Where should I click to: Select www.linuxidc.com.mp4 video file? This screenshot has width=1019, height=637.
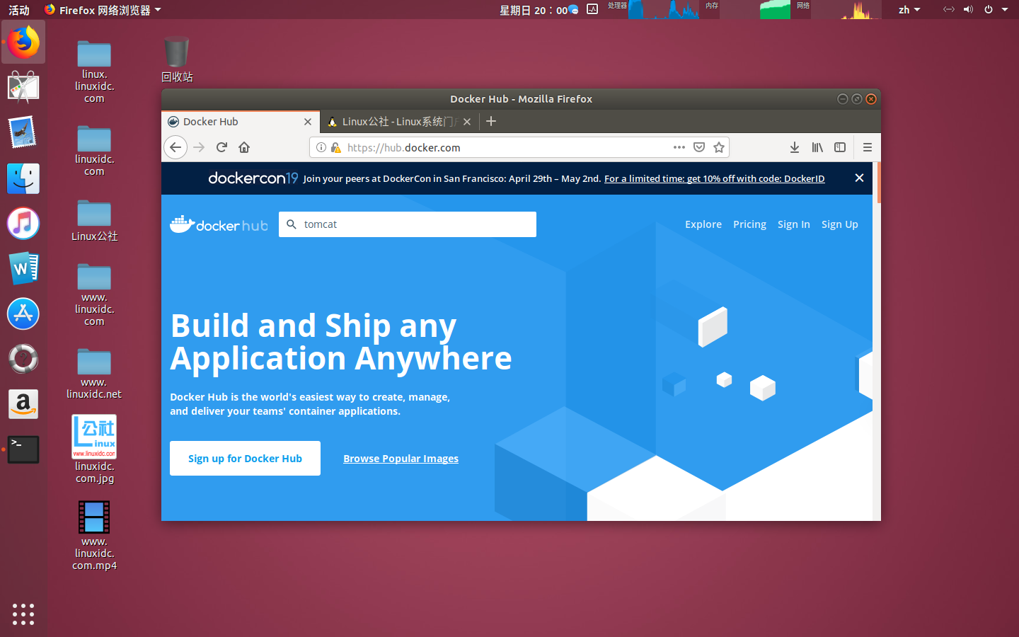coord(94,535)
